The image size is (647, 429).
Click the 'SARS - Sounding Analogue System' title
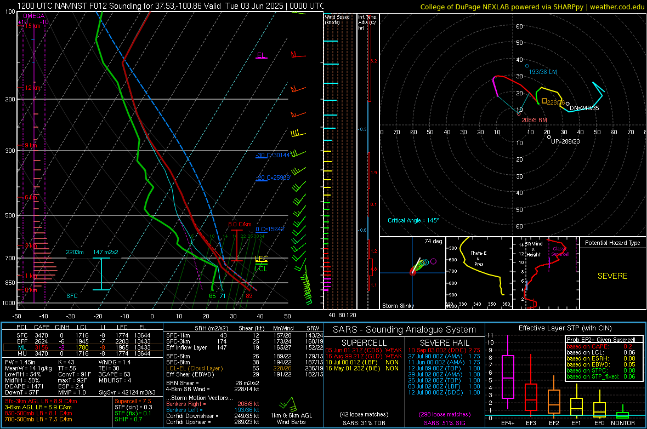tap(405, 330)
